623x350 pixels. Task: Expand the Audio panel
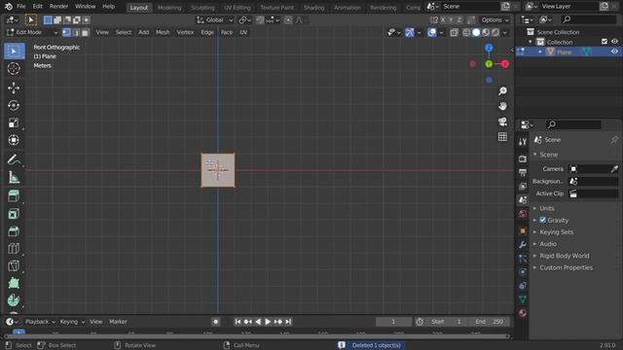click(x=548, y=244)
